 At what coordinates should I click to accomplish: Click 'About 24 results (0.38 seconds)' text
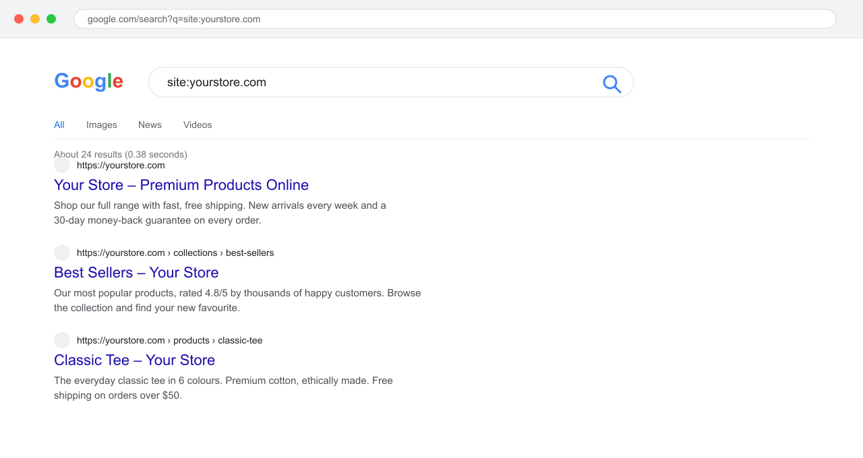[121, 154]
